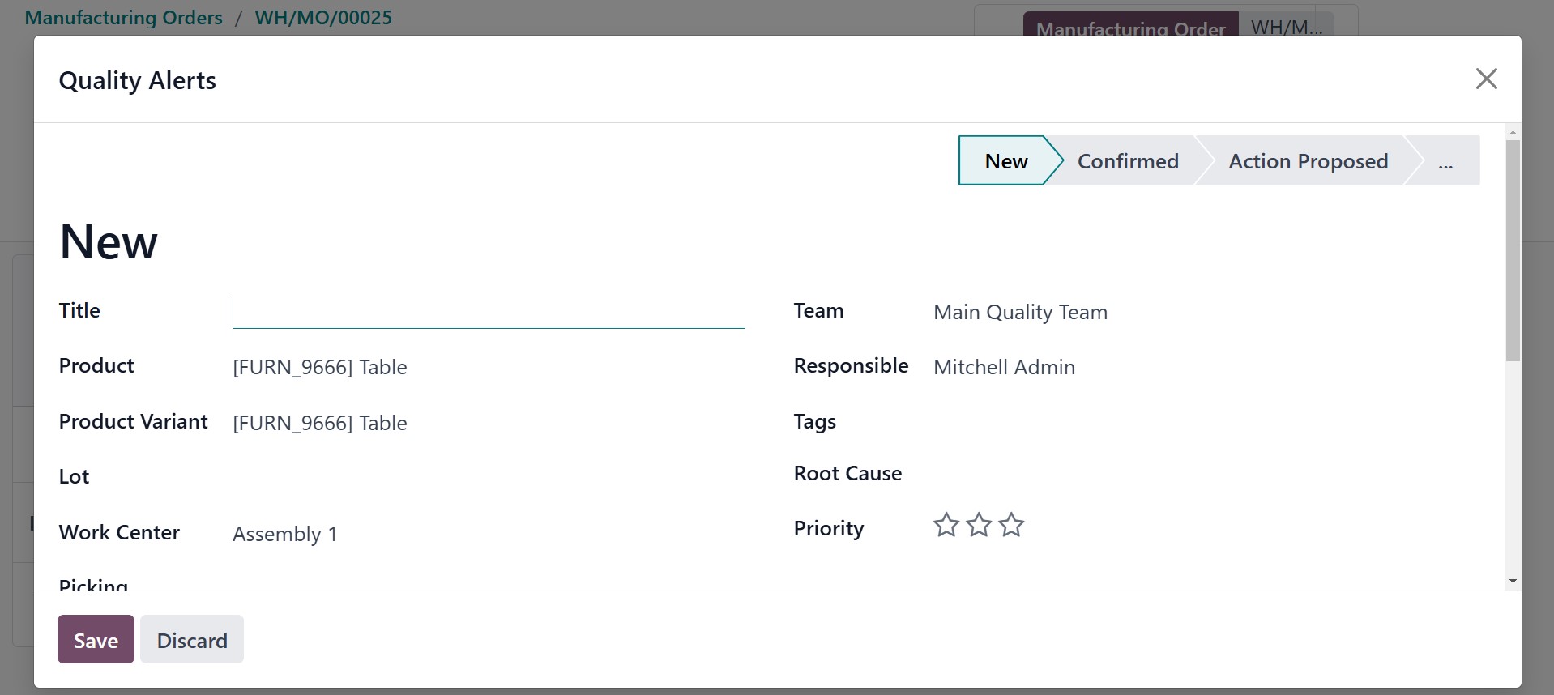Save the quality alert
The image size is (1554, 695).
coord(96,640)
